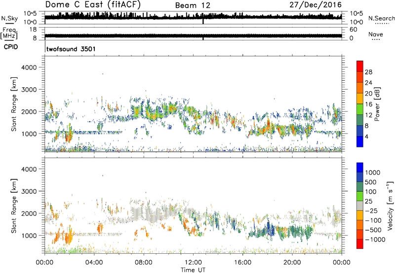Viewport: 395px width, 273px height.
Task: Click the red bottom of the Velocity colorbar
Action: tap(360, 244)
